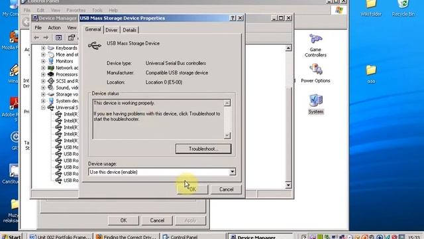The image size is (424, 239).
Task: Click OK in the background System dialog
Action: coord(123,220)
